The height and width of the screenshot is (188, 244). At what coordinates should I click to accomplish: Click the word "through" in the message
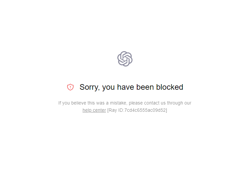coord(175,103)
